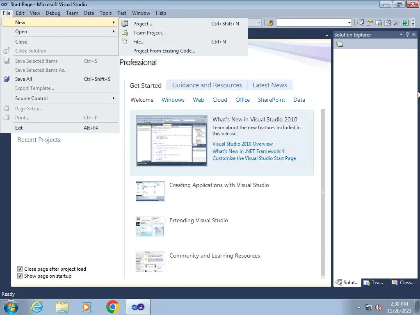Click the Save All disk icon
Viewport: 420px width, 315px height.
(7, 79)
